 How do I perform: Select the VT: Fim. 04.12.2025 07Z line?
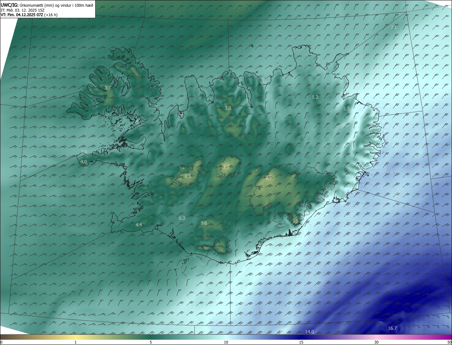[29, 15]
